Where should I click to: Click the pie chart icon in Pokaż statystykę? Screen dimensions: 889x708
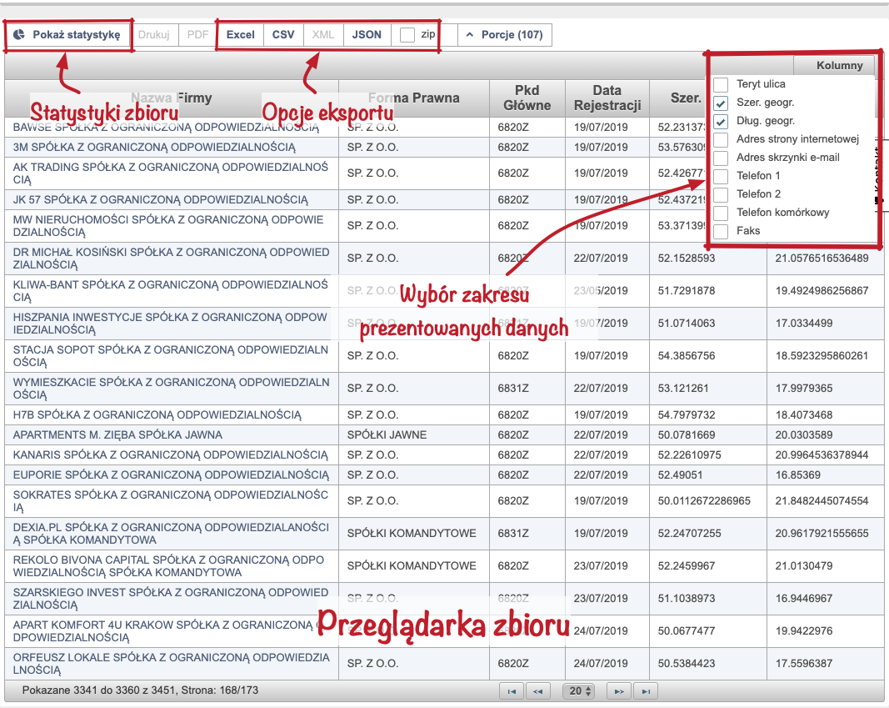tap(19, 35)
